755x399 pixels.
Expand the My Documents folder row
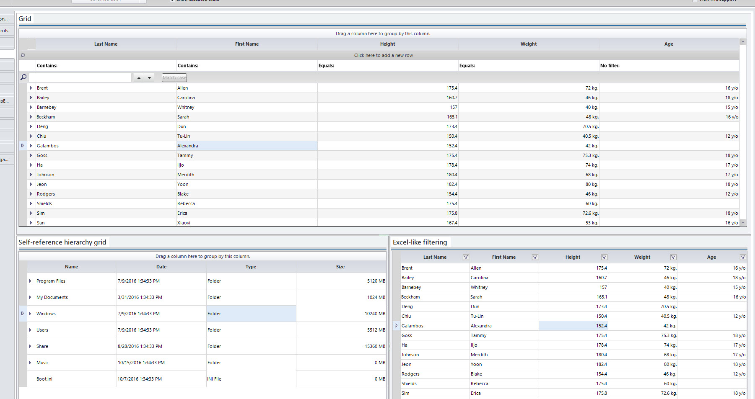(30, 297)
